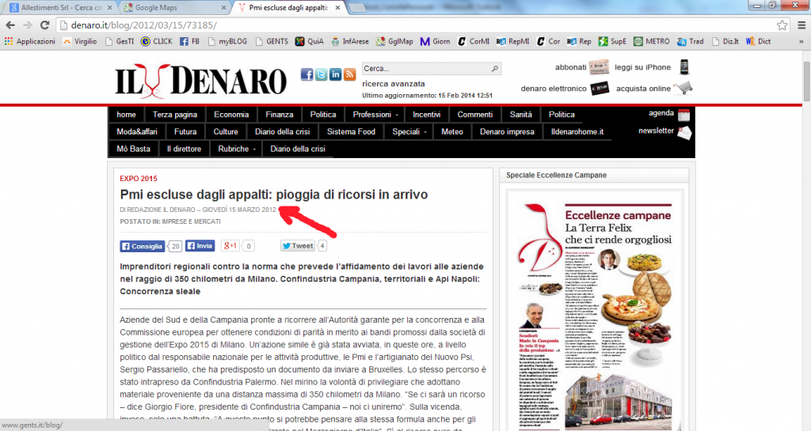The height and width of the screenshot is (431, 811).
Task: Open the Meteo section
Action: point(452,131)
